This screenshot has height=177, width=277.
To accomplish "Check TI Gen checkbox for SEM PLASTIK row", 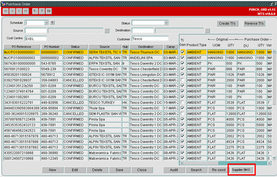I will [183, 113].
